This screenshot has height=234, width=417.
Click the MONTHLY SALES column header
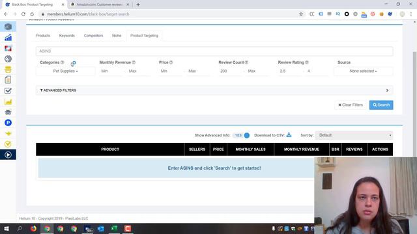[x=250, y=149]
